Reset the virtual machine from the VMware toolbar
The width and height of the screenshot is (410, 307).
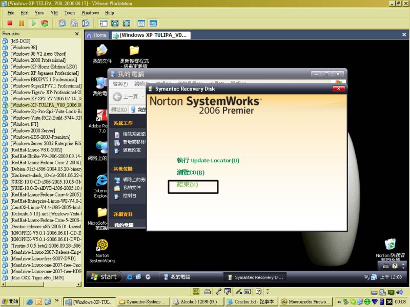coord(45,23)
